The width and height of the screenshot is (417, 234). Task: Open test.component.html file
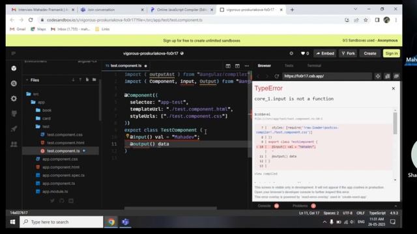[63, 143]
